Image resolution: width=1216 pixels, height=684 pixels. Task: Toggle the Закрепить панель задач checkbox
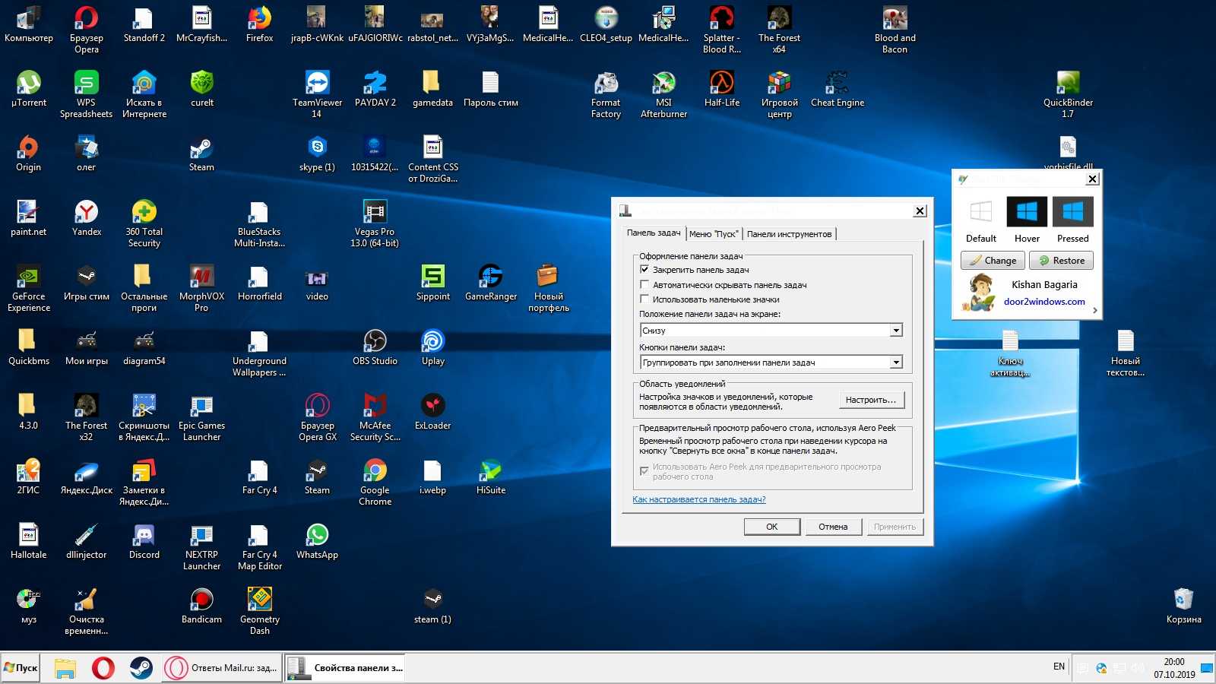[644, 270]
